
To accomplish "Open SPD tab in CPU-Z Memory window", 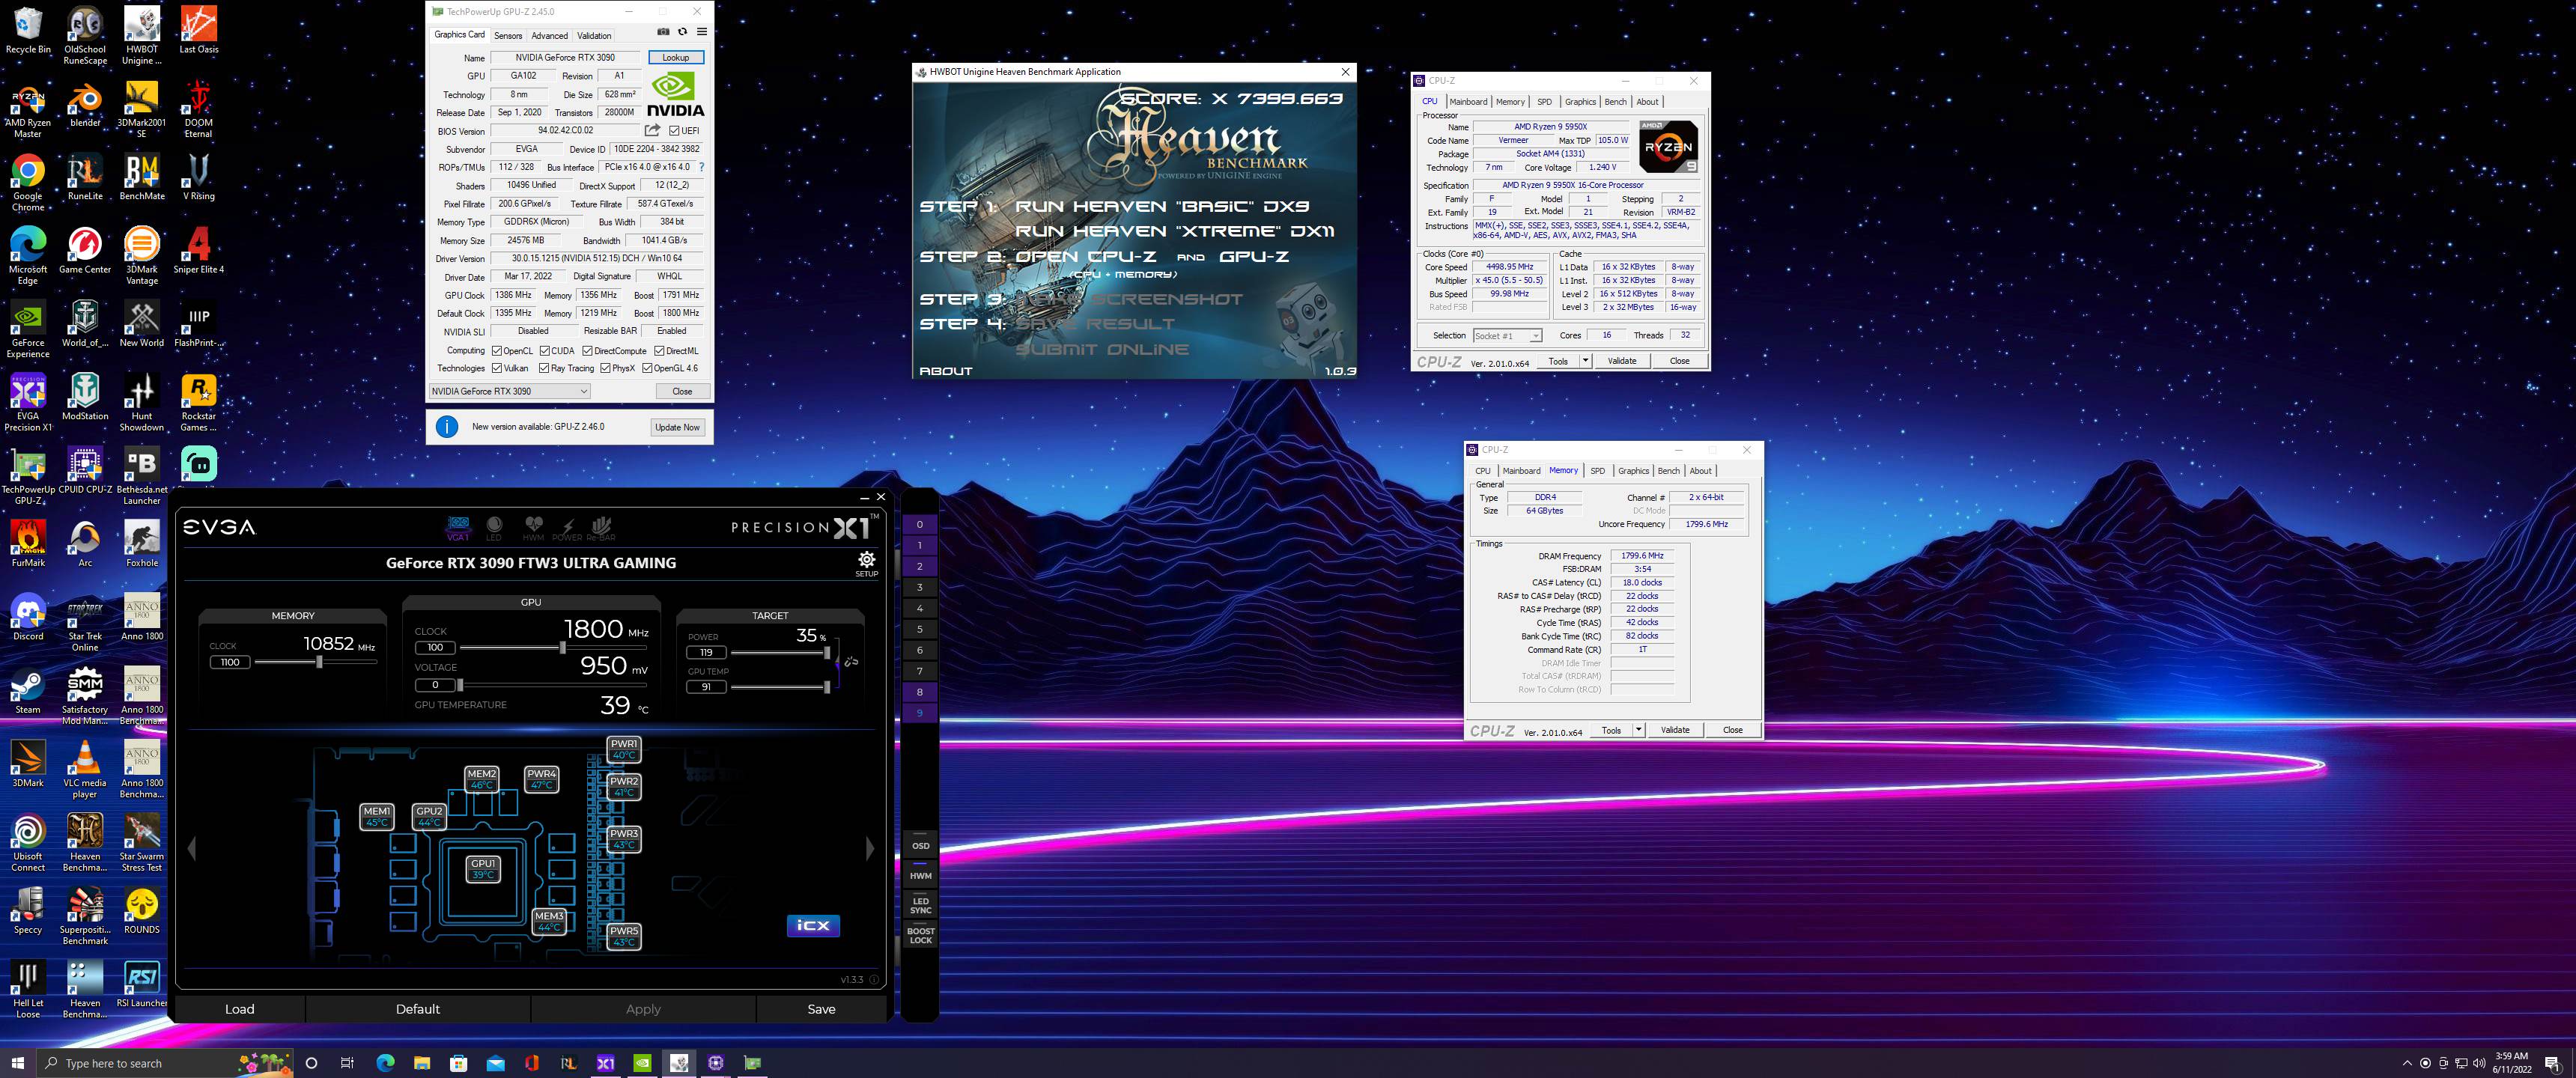I will pyautogui.click(x=1597, y=471).
